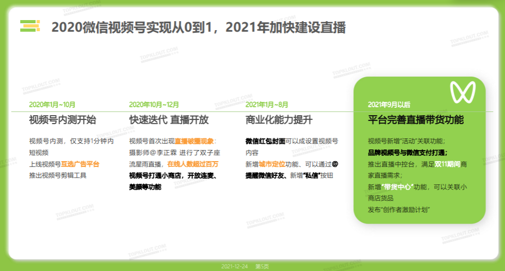Click the bold text '提醒微信好友'

(x=264, y=175)
